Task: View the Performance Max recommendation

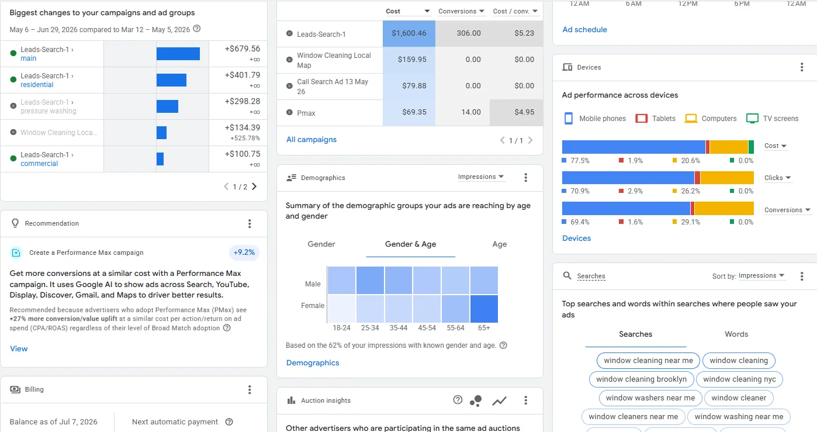Action: (x=19, y=349)
